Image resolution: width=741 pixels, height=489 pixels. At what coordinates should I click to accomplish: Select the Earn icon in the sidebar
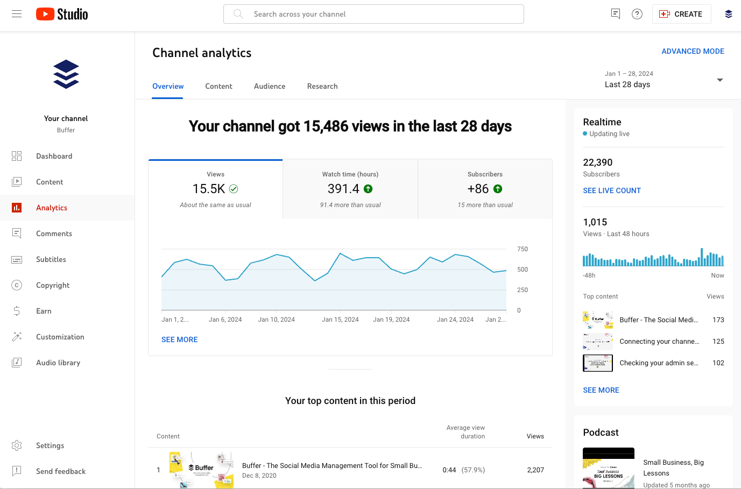point(16,311)
